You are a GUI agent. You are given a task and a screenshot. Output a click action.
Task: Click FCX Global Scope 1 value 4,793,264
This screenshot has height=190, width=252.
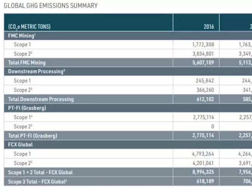pos(203,154)
